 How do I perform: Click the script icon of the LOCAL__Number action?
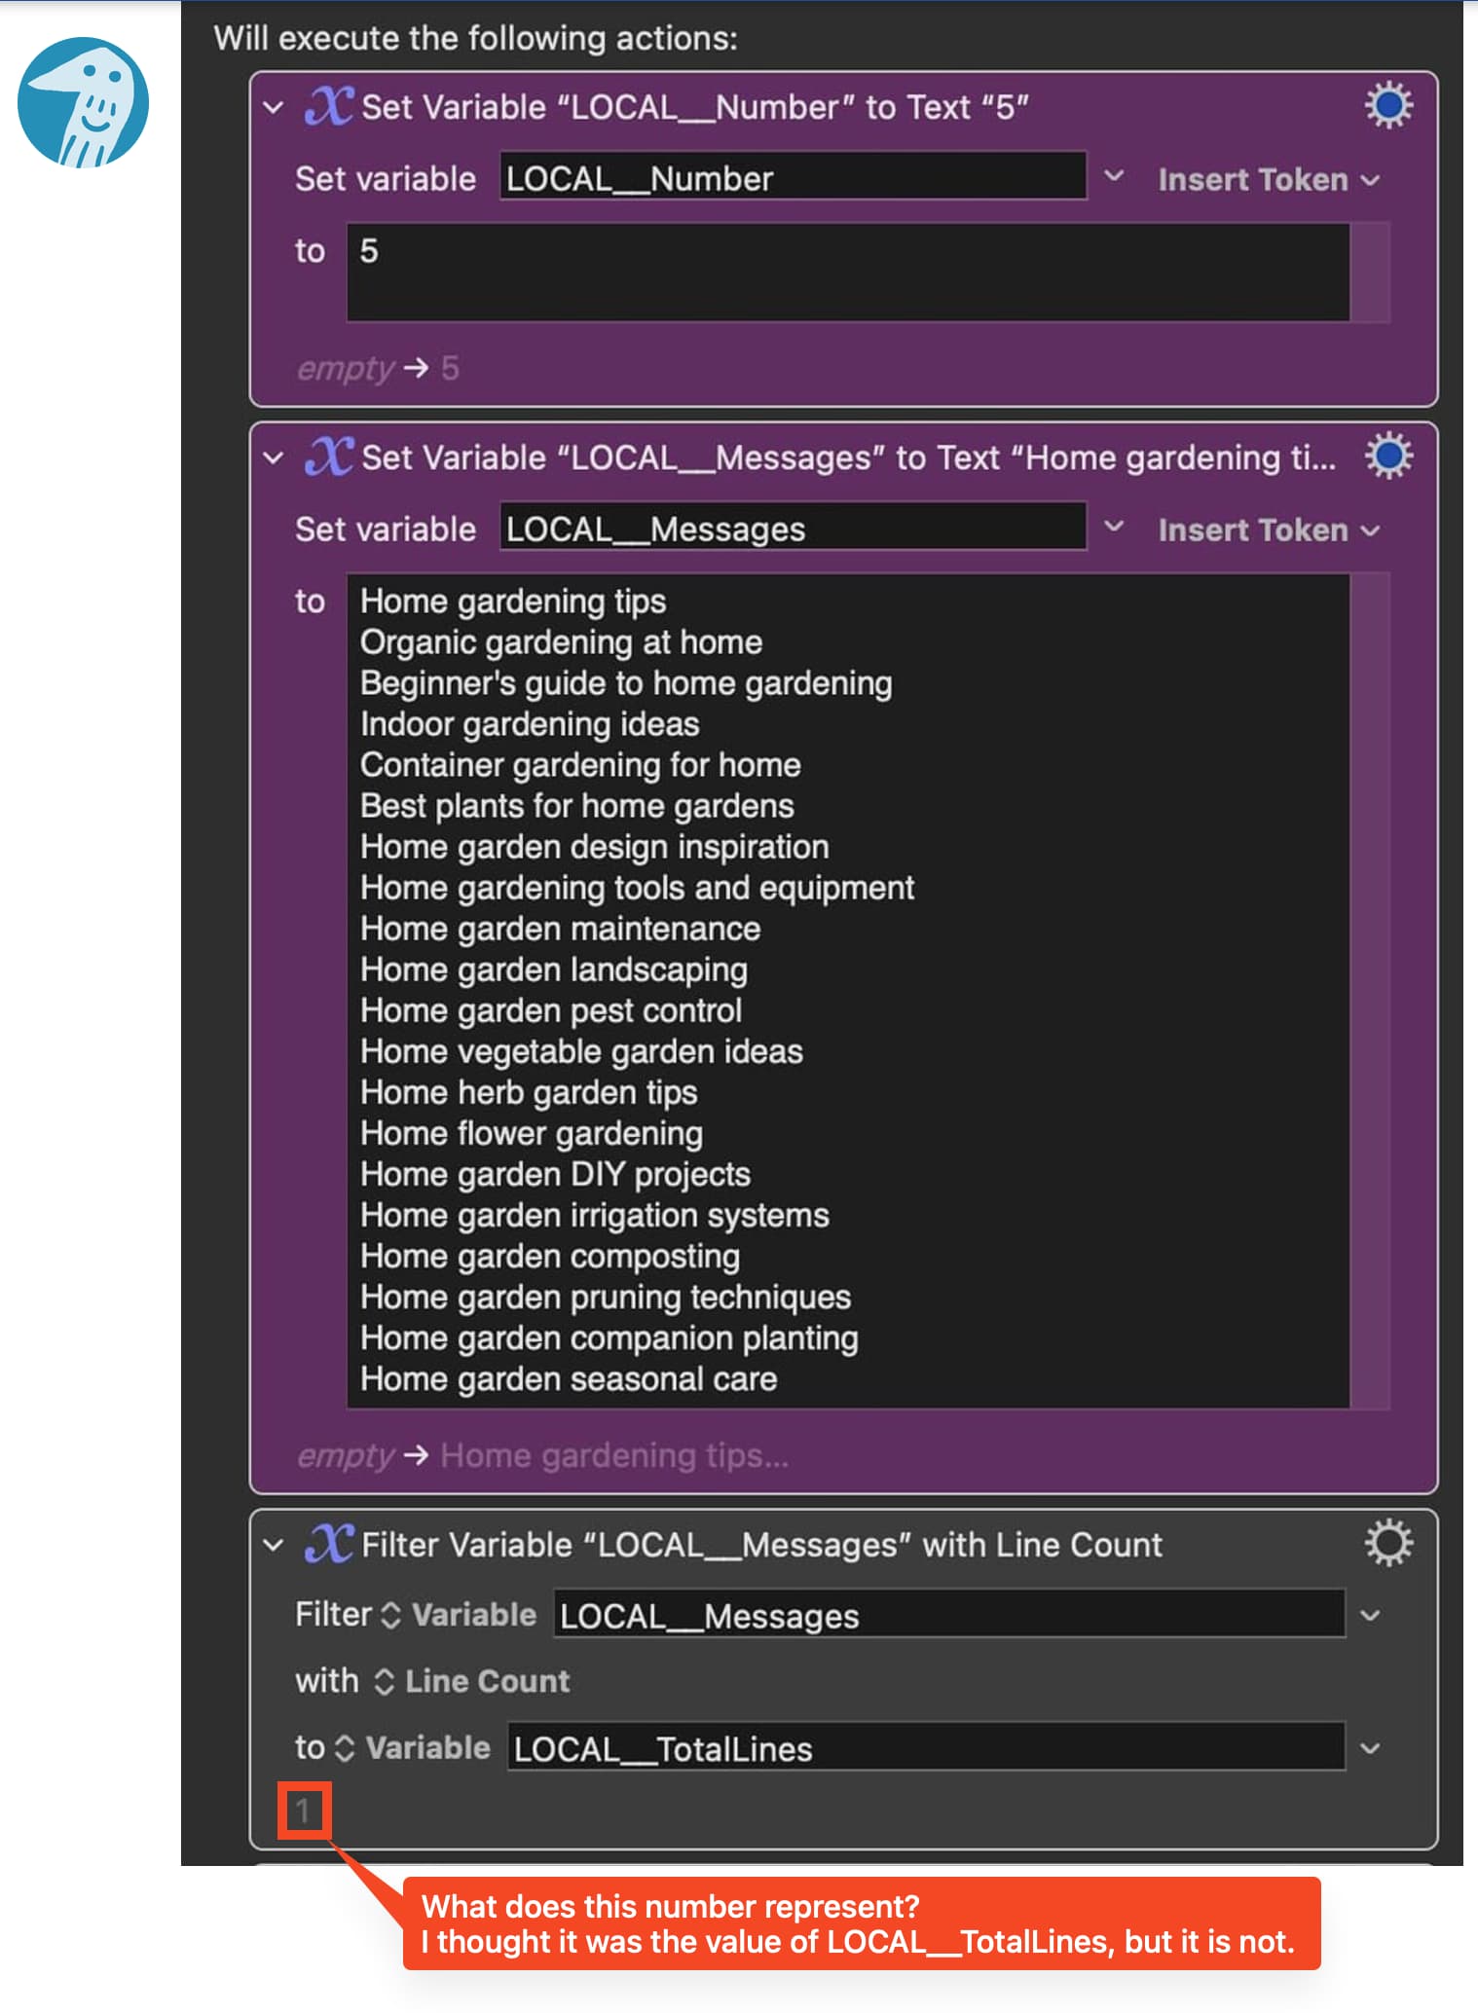[x=328, y=106]
